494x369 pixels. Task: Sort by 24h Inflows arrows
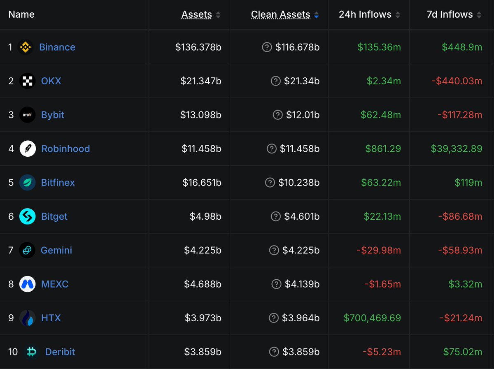pos(398,15)
